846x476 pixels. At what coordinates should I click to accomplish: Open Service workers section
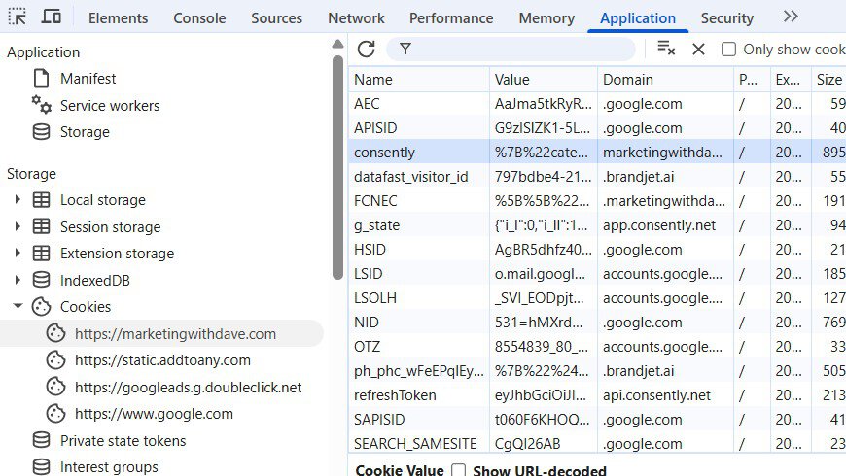click(x=110, y=106)
